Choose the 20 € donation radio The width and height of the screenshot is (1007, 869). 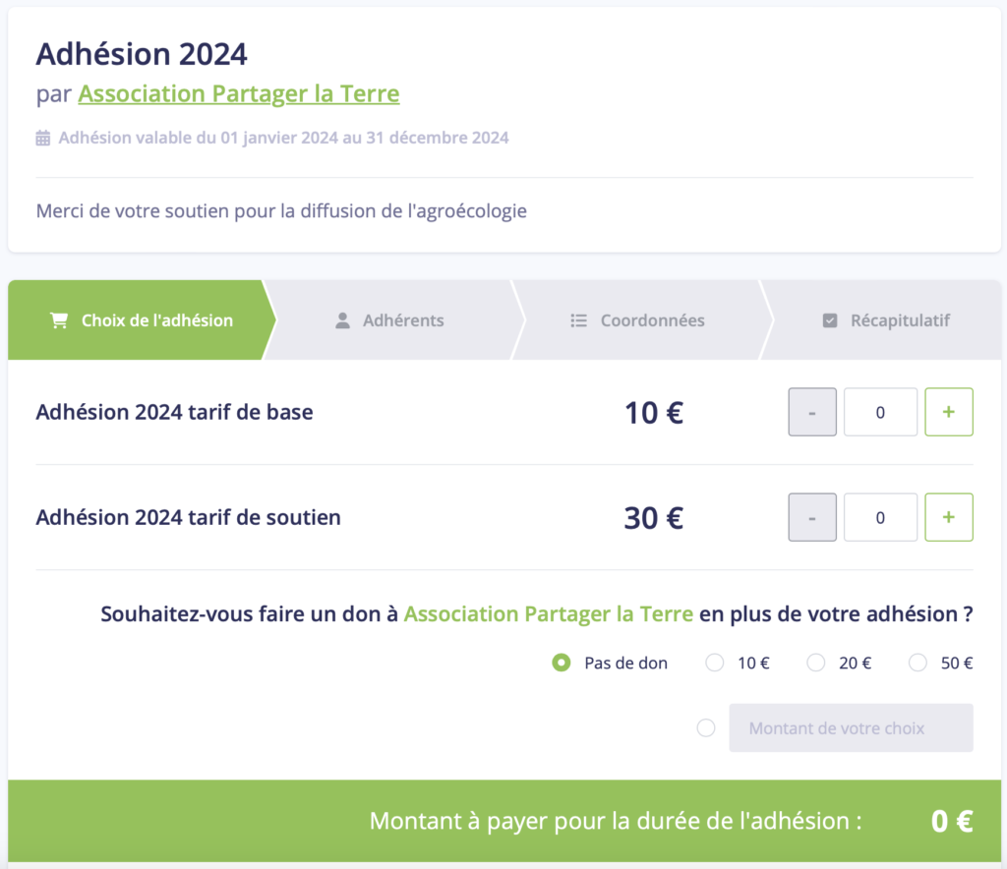pos(815,663)
